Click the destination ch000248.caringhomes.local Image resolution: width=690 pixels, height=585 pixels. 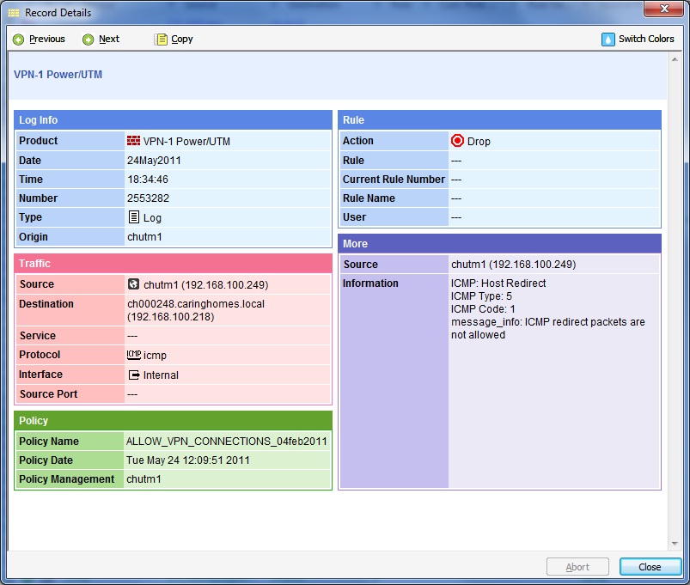point(196,304)
